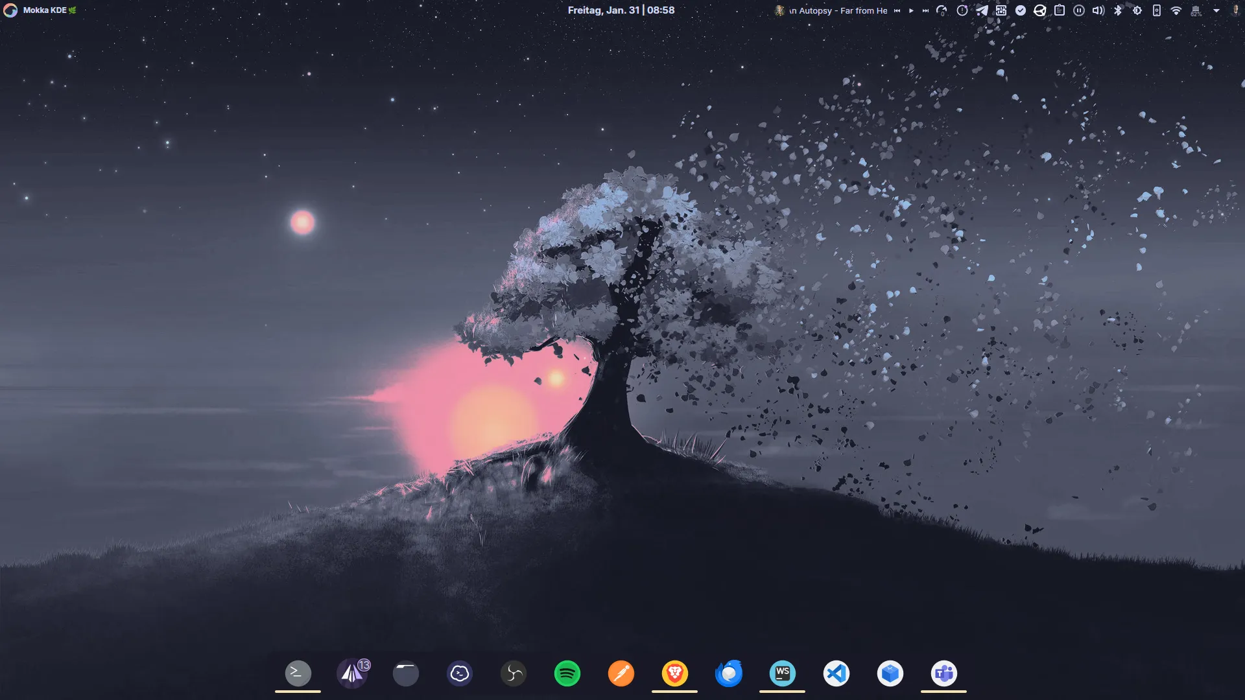
Task: Open Thunderbird mail client
Action: tap(729, 673)
